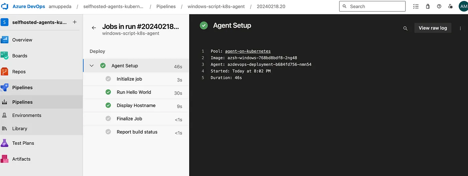Click log line Image: azsh-windows-768bd8bdf8-2ng48

coord(254,58)
